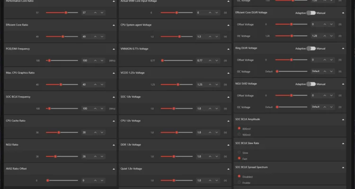This screenshot has width=355, height=189.
Task: Click the NGU Ratio slider handle
Action: [x=55, y=156]
